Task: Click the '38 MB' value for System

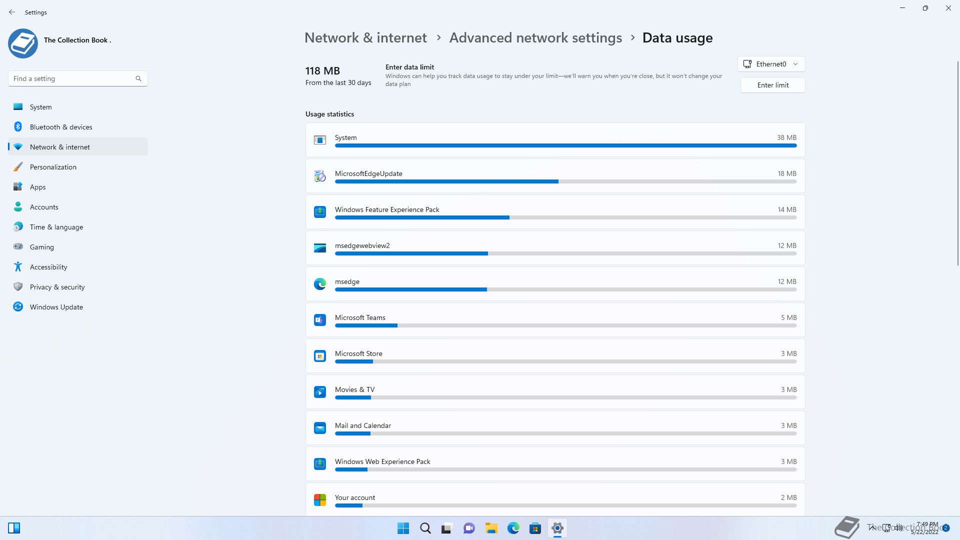Action: click(x=786, y=137)
